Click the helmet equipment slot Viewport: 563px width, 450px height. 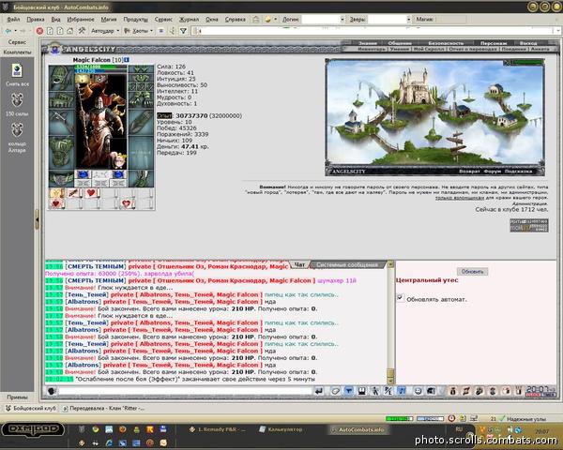(61, 78)
